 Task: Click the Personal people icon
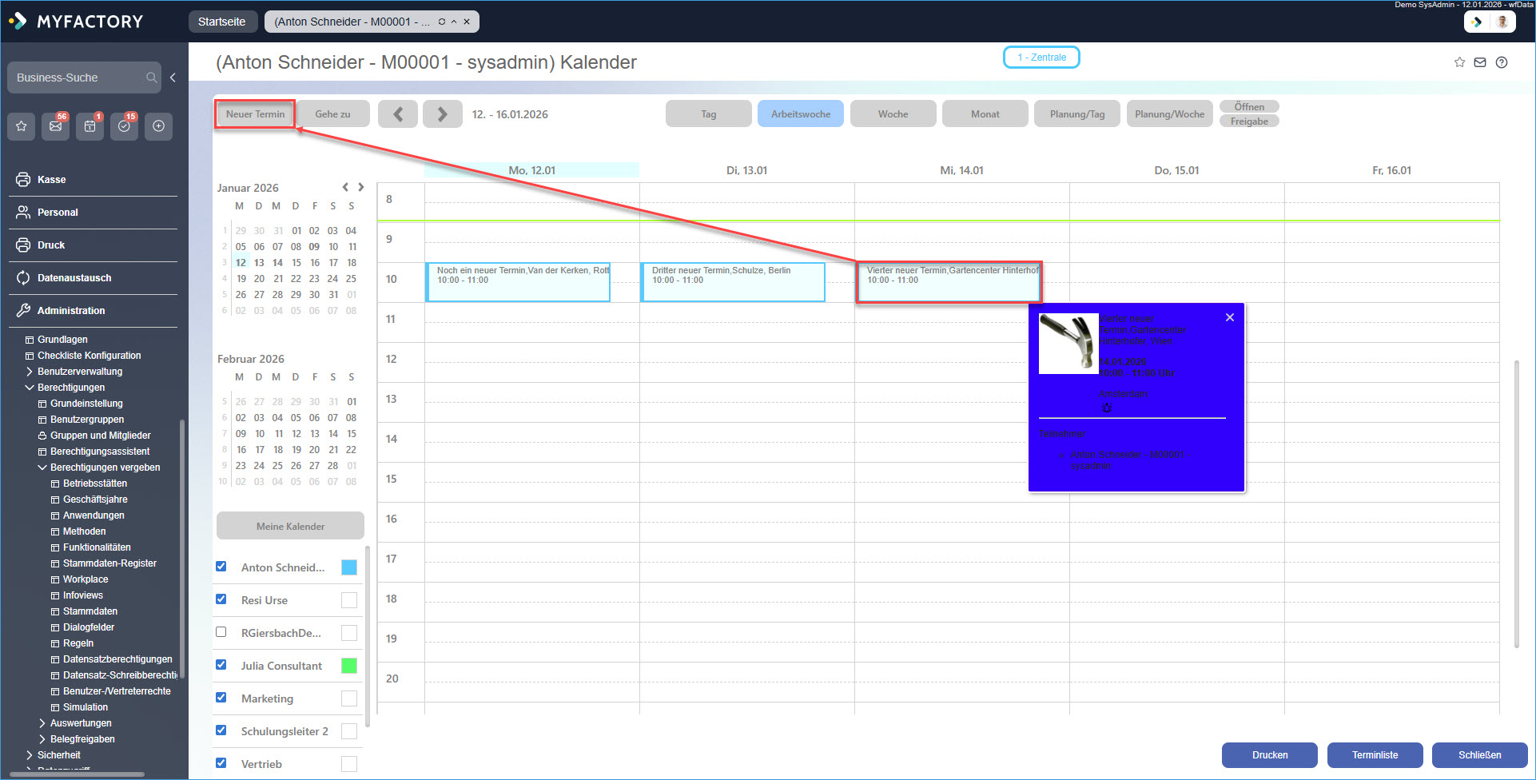click(x=23, y=213)
